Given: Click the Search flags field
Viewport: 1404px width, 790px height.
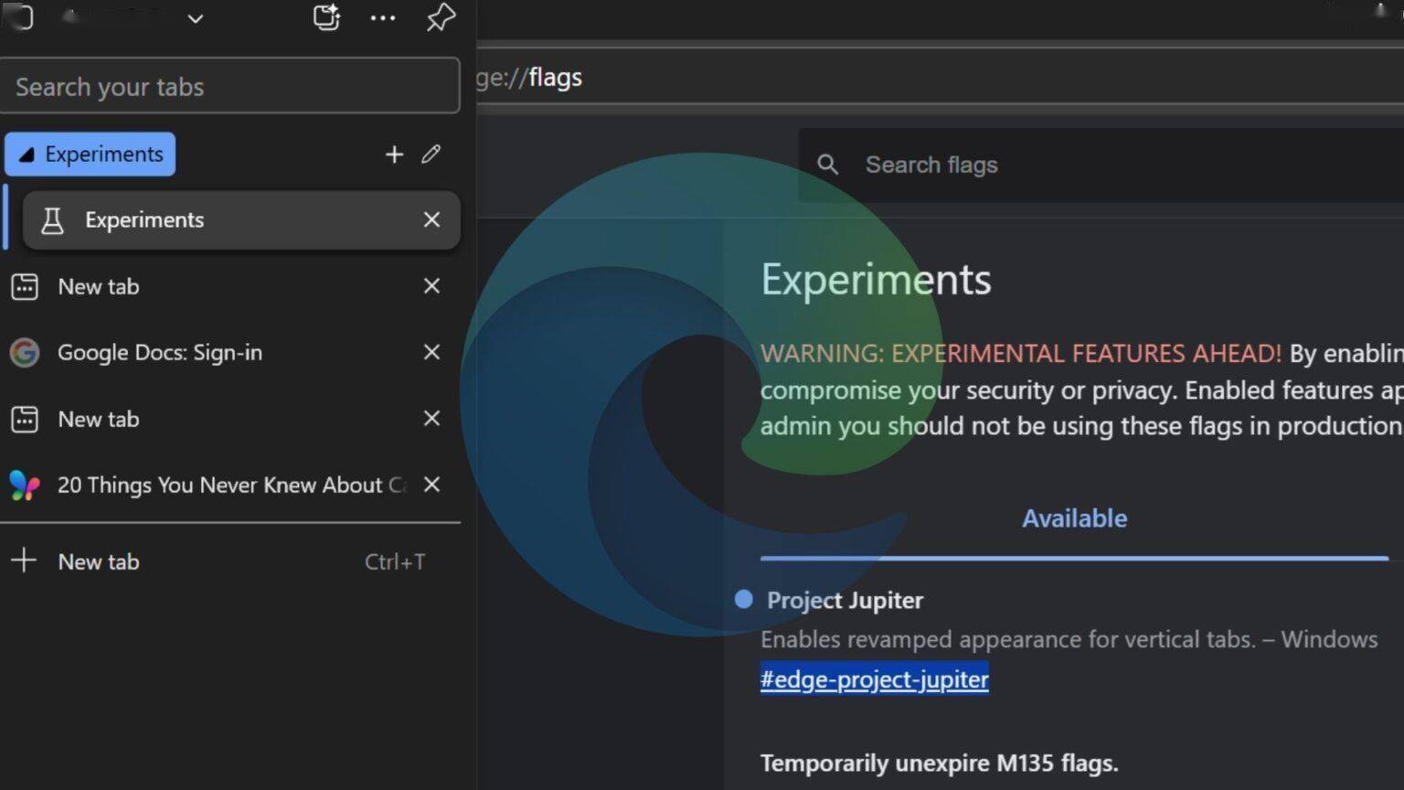Looking at the screenshot, I should [1101, 165].
